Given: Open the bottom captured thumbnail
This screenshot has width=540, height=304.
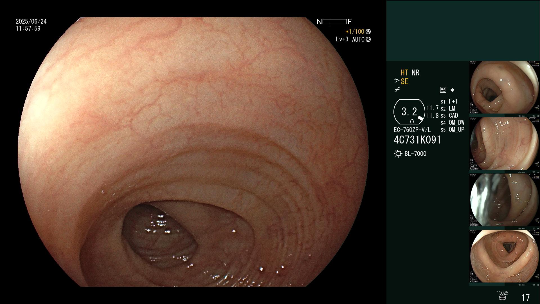Looking at the screenshot, I should pyautogui.click(x=504, y=256).
